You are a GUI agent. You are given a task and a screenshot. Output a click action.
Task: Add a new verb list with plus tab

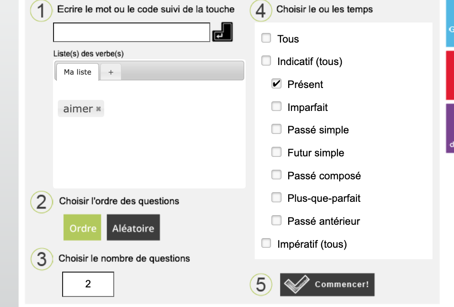click(111, 72)
